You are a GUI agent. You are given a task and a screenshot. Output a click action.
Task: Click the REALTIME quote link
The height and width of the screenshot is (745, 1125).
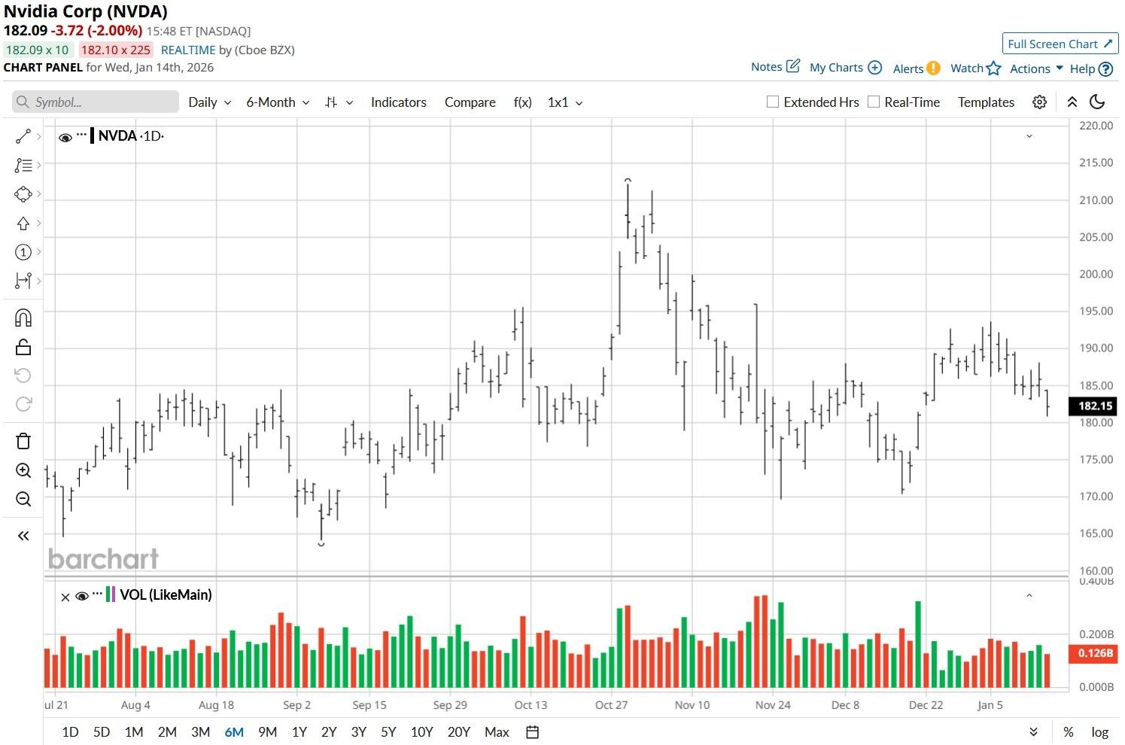click(x=188, y=50)
